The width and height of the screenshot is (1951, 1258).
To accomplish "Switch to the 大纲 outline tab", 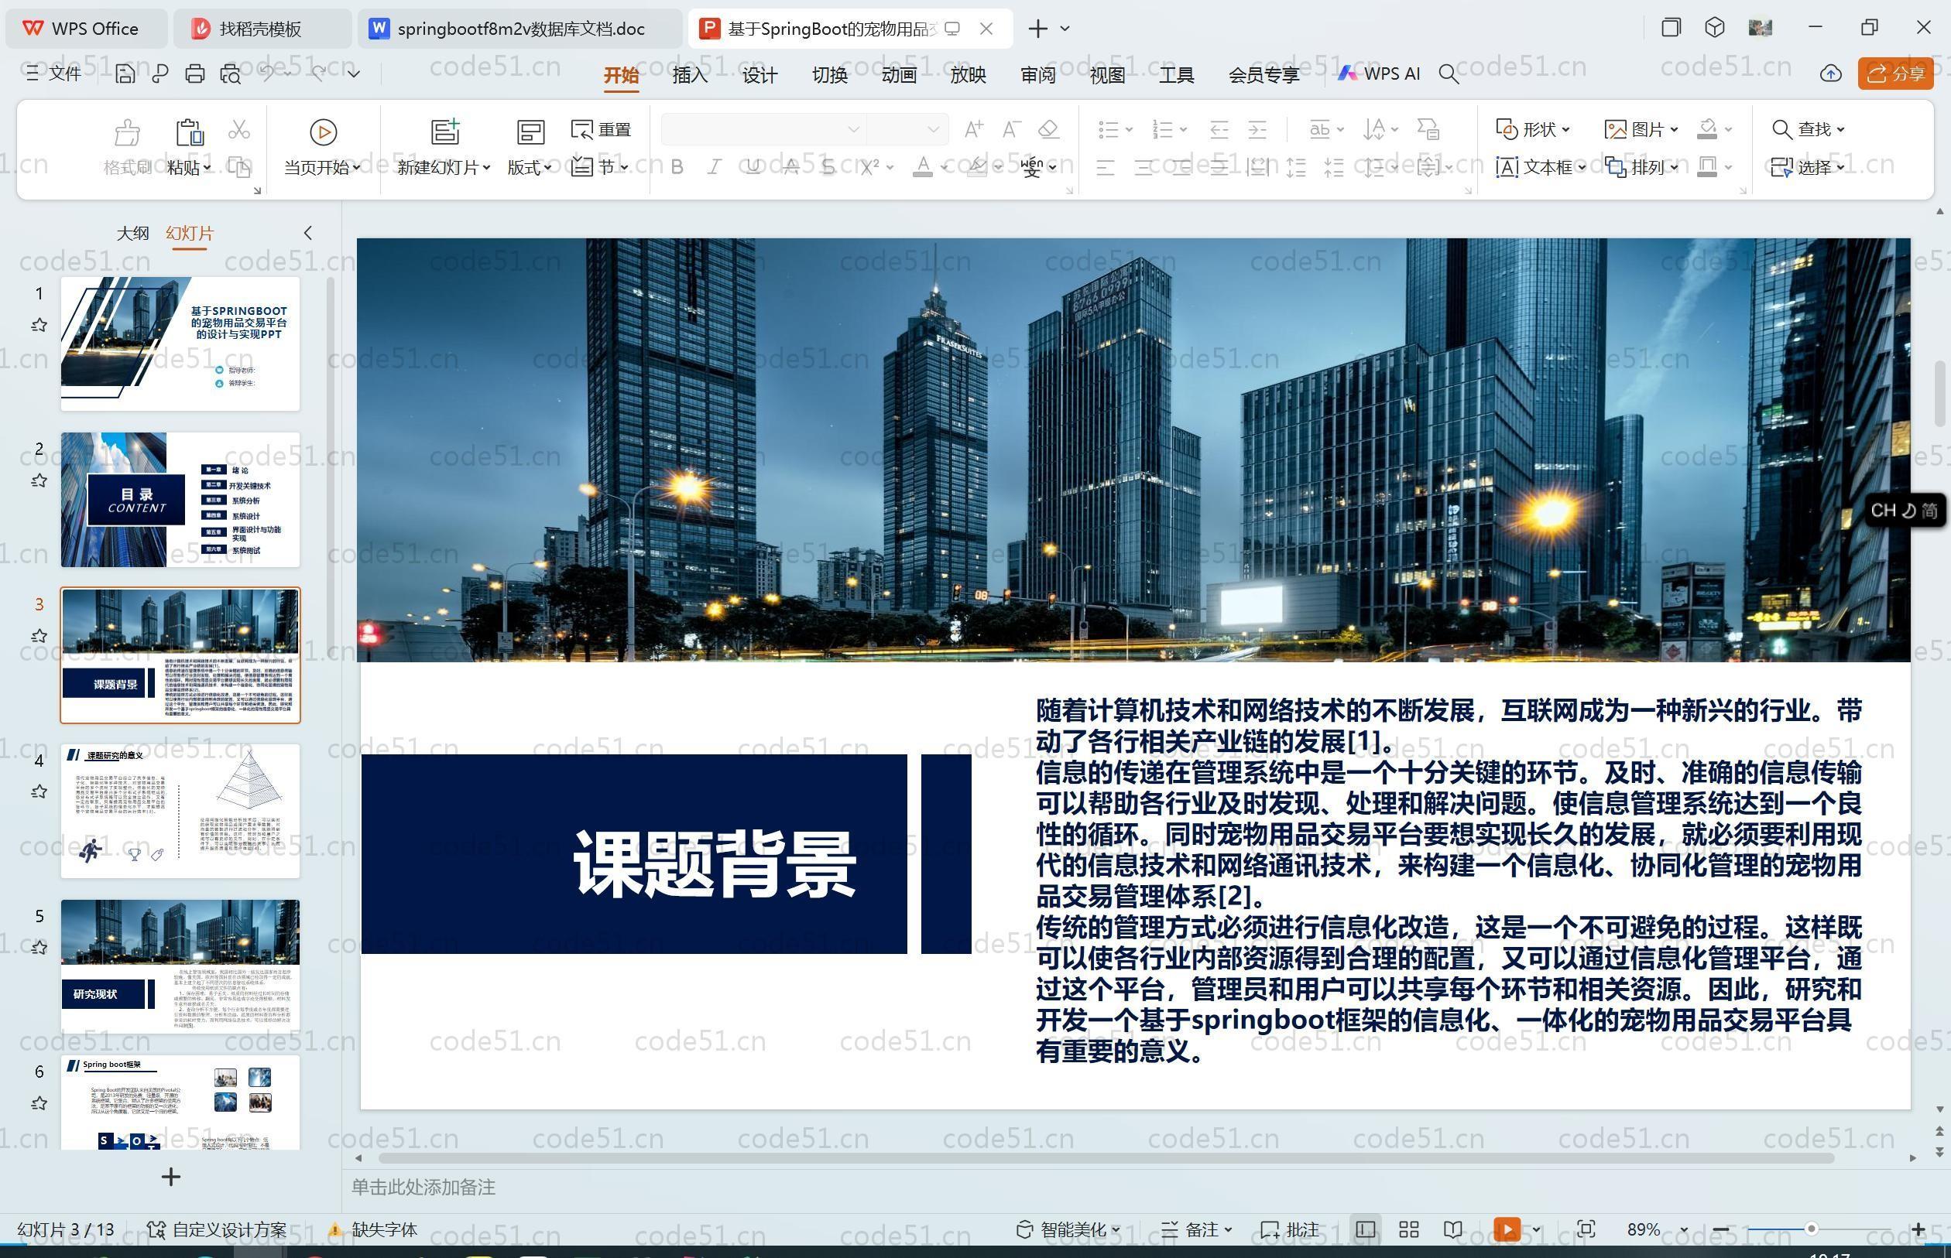I will tap(132, 233).
